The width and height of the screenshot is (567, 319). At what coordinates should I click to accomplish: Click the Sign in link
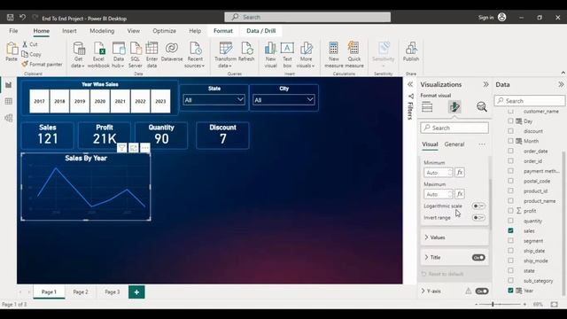pyautogui.click(x=485, y=18)
